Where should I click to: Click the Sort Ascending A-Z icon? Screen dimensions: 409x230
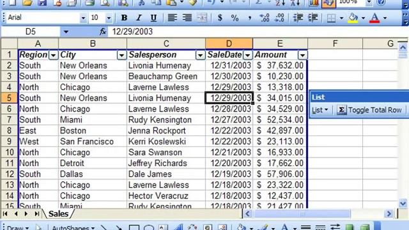pos(281,3)
